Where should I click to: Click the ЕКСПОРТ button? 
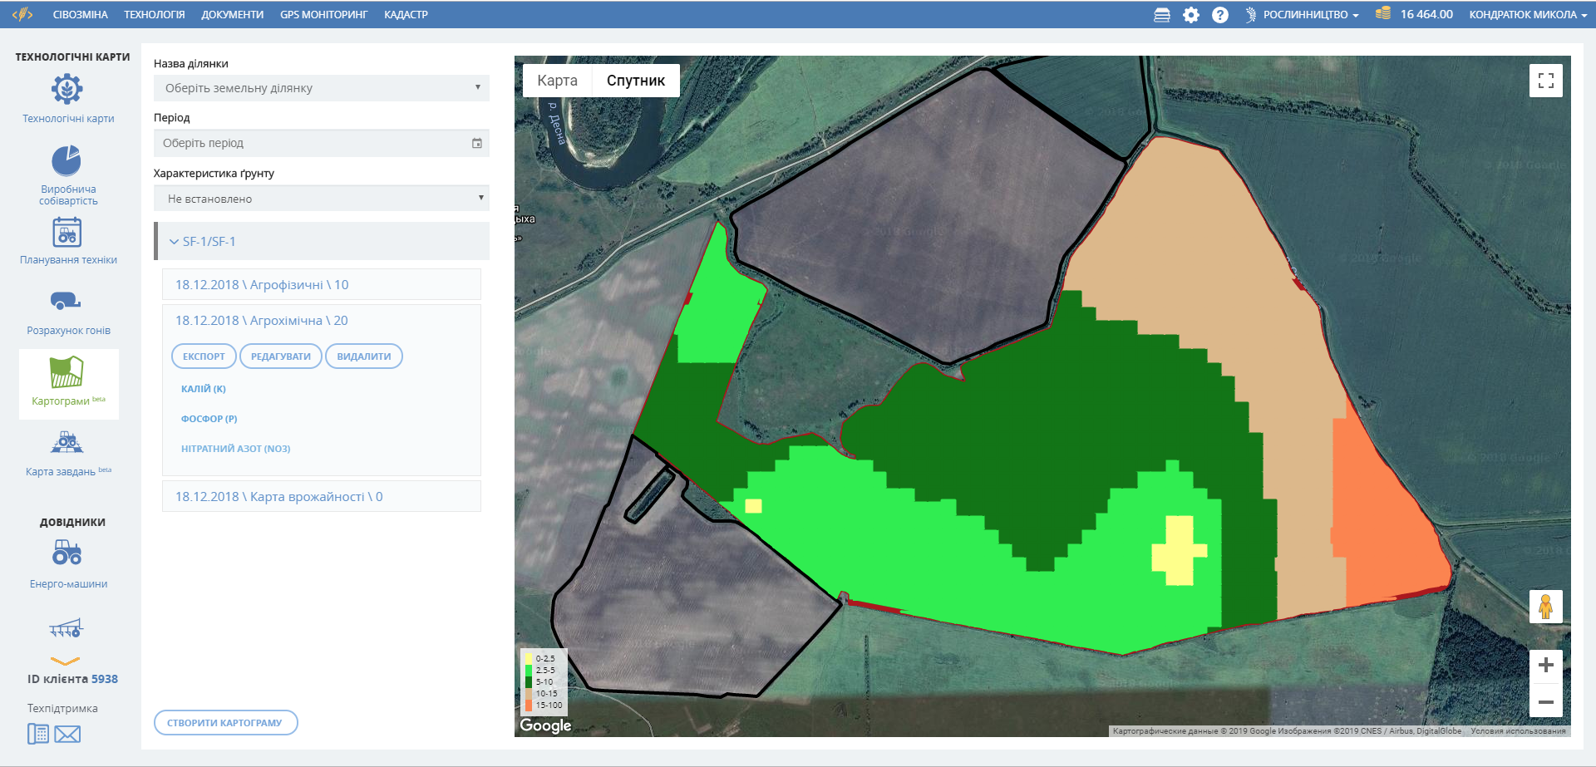pyautogui.click(x=204, y=356)
